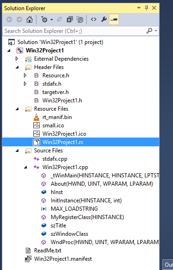
Task: Open Pending Changes Filter clock icon
Action: pos(44,19)
